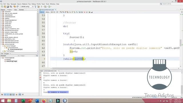183x103 pixels.
Task: Click the red Stop icon in Output panel
Action: pyautogui.click(x=40, y=77)
